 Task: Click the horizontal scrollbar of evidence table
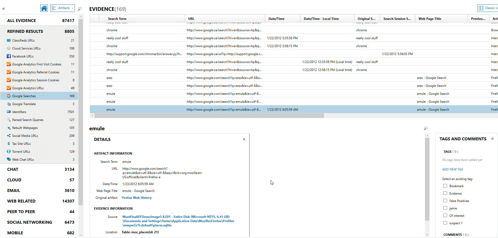tap(209, 116)
